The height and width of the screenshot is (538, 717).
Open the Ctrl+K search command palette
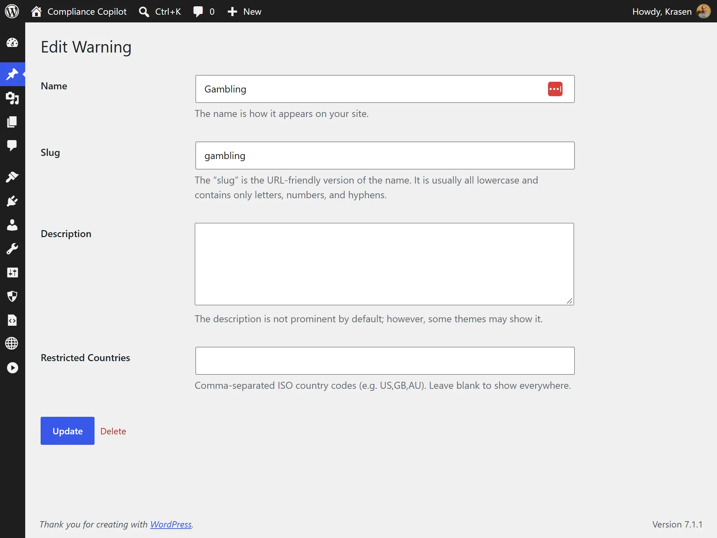click(160, 12)
